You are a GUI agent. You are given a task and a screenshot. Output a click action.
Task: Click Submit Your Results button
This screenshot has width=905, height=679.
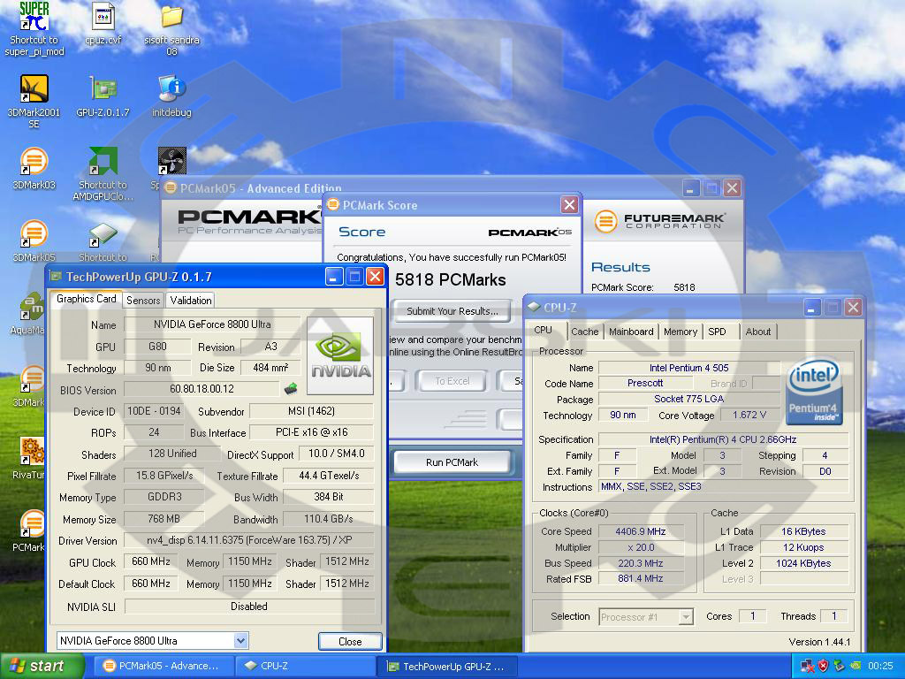[x=452, y=311]
